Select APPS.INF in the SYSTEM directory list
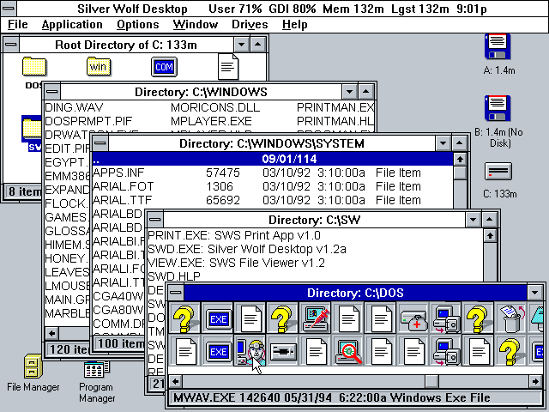Screen dimensions: 549x412 pyautogui.click(x=118, y=173)
